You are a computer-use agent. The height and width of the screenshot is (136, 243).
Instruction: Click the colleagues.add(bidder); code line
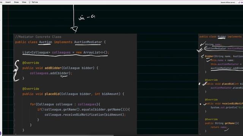(51, 73)
